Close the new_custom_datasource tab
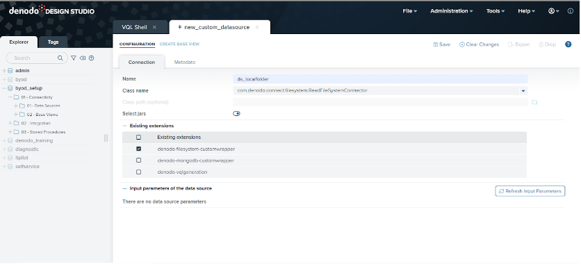The image size is (581, 264). 256,27
